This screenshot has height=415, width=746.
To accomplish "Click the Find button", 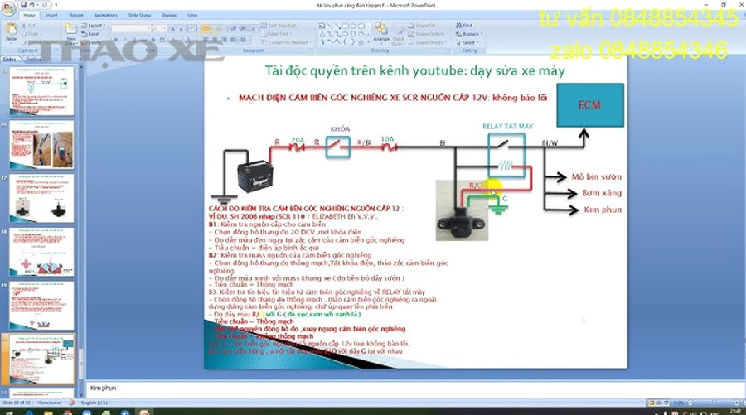I will (x=464, y=26).
